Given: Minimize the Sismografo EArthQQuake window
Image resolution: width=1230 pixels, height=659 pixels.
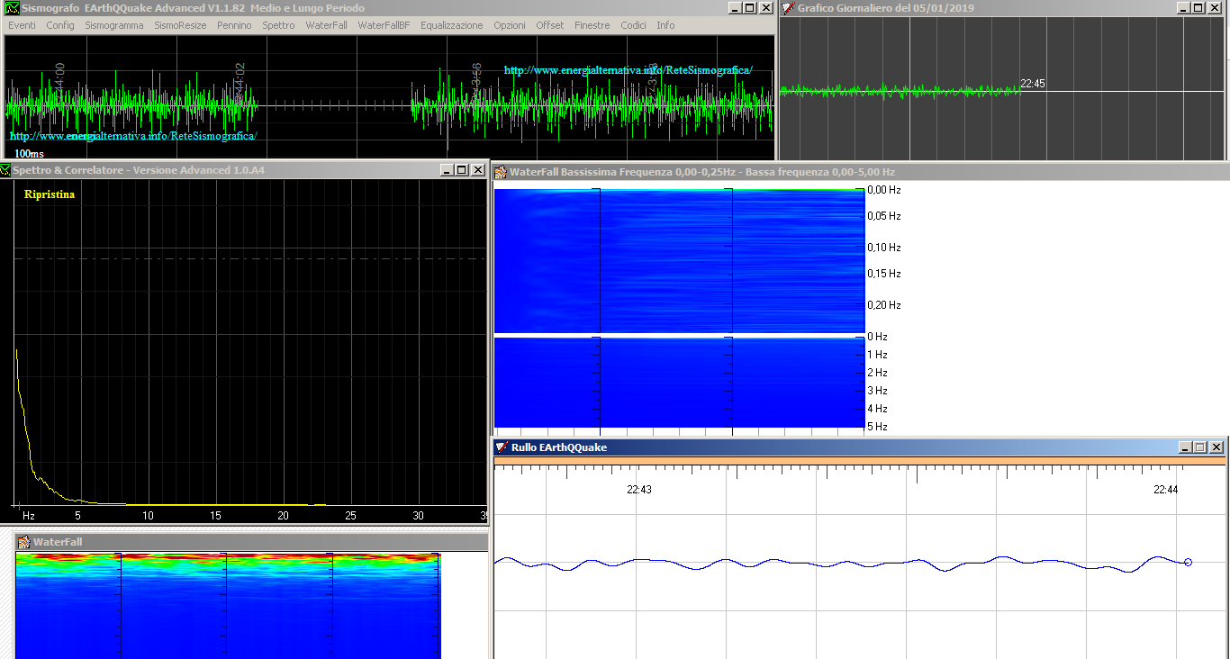Looking at the screenshot, I should point(734,8).
